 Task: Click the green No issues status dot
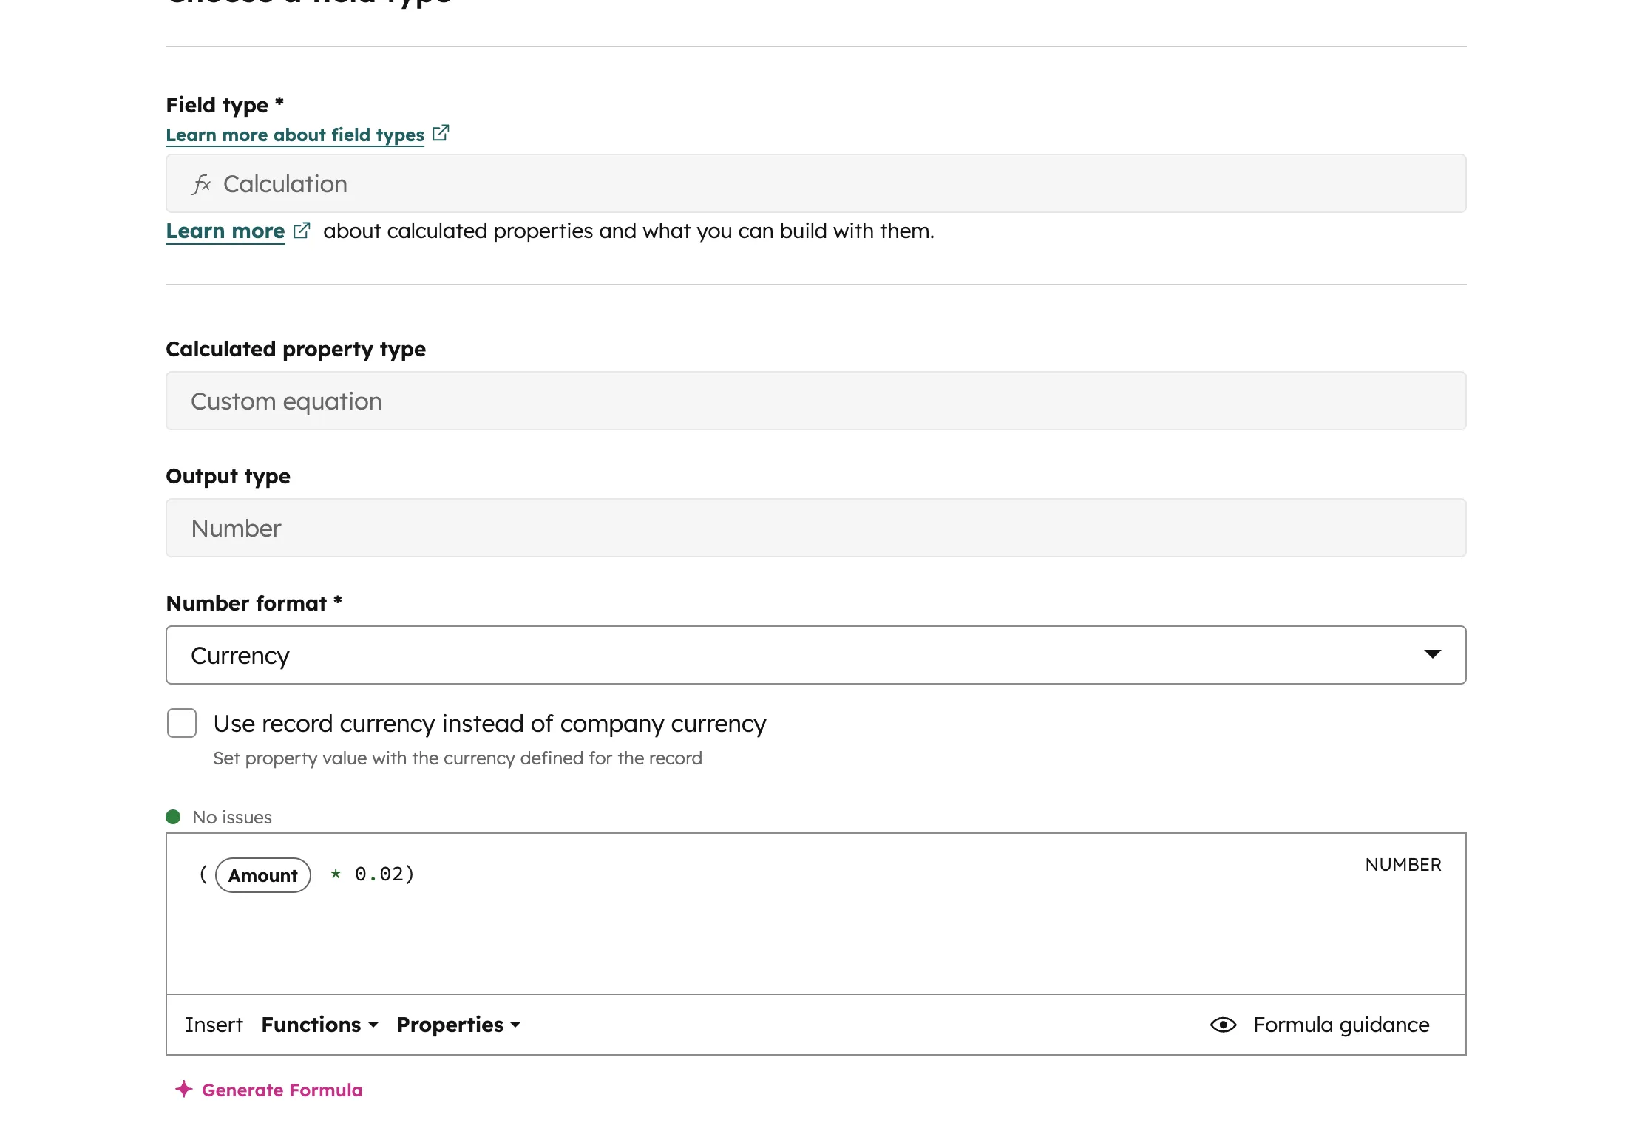[173, 816]
